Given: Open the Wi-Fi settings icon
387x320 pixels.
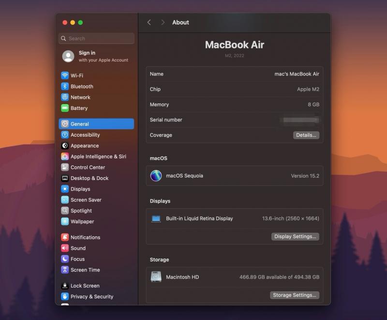Looking at the screenshot, I should [65, 76].
